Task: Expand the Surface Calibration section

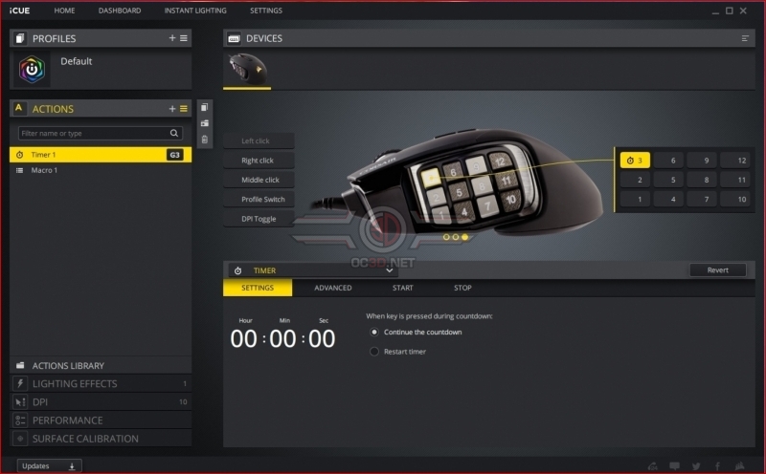Action: point(101,439)
